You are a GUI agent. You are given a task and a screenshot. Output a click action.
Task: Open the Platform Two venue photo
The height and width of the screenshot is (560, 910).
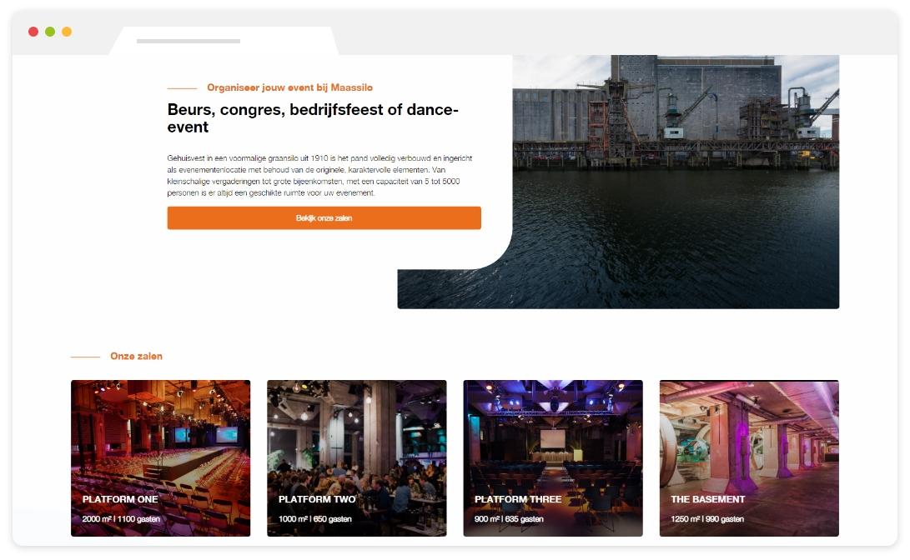pyautogui.click(x=356, y=433)
